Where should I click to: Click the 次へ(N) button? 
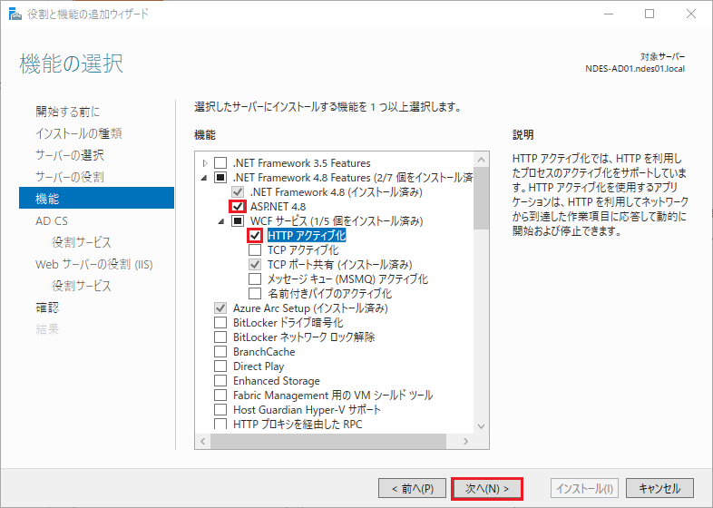(487, 488)
